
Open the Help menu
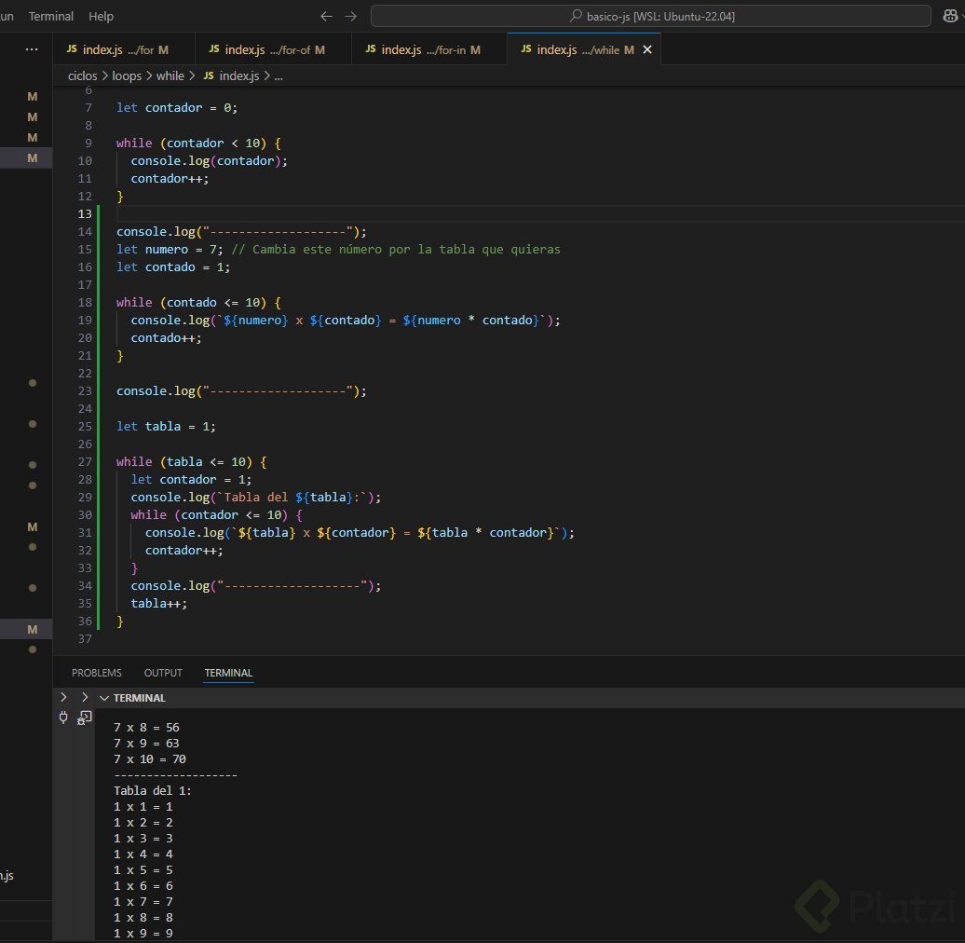[x=101, y=16]
